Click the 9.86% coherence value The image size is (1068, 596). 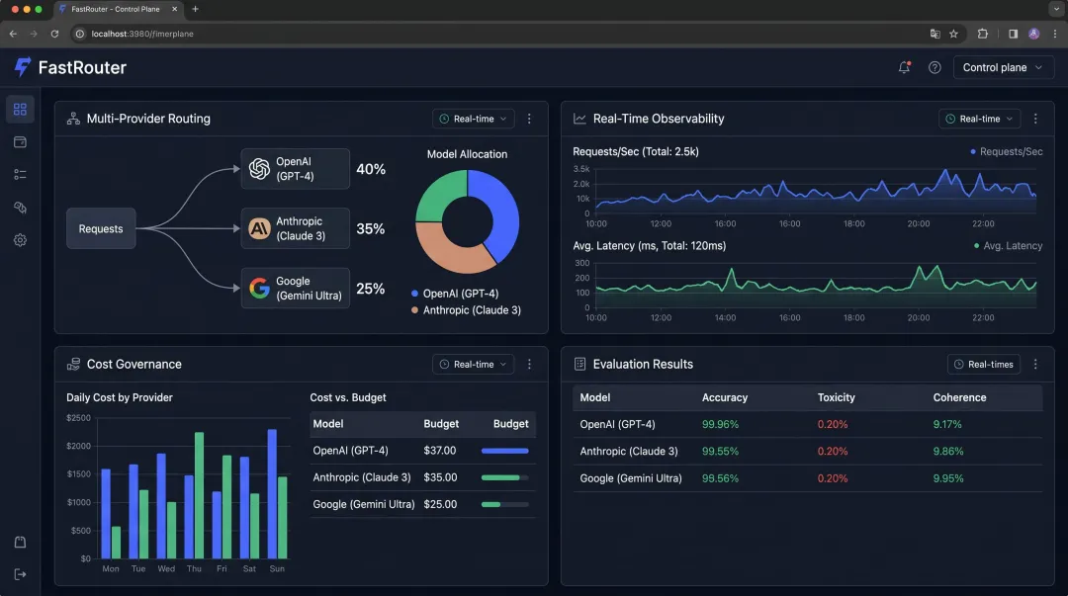click(x=948, y=451)
